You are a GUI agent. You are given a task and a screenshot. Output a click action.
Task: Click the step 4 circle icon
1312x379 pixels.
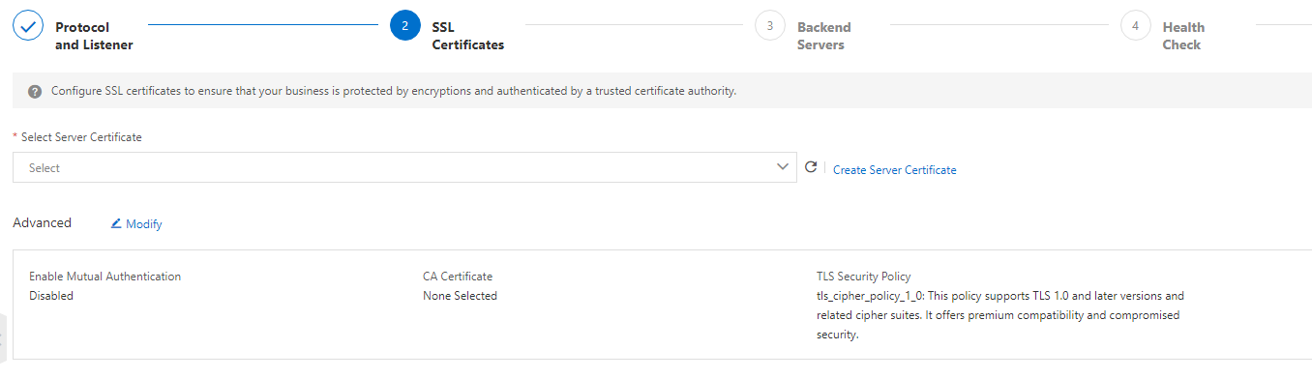coord(1136,26)
